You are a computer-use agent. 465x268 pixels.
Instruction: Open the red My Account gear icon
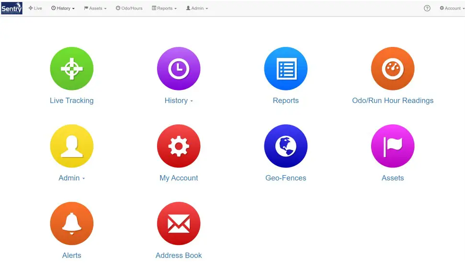click(x=179, y=146)
